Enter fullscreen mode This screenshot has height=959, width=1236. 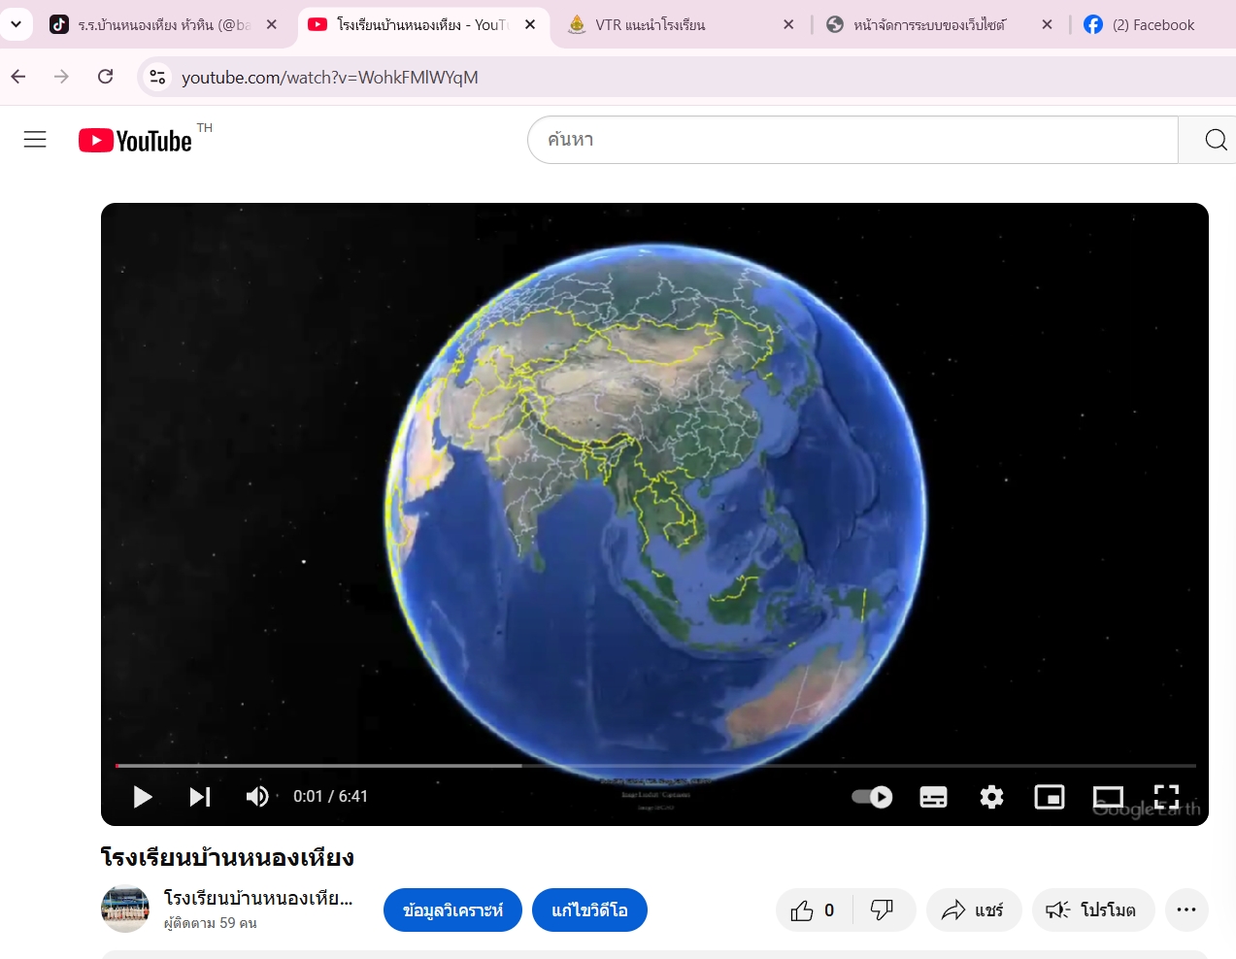pyautogui.click(x=1166, y=797)
